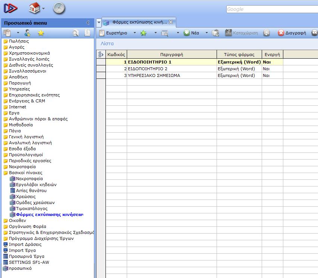This screenshot has width=318, height=278.
Task: Open Import Δράσεις item
Action: (x=22, y=244)
